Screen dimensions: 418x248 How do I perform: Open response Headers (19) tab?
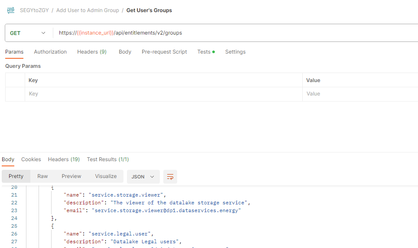pyautogui.click(x=64, y=159)
